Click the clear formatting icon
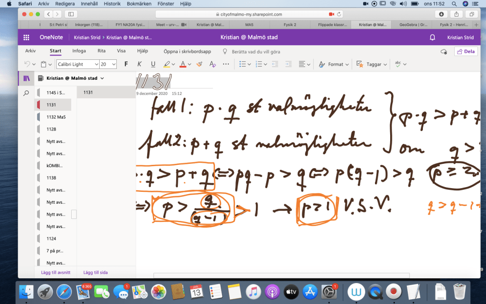Screen dimensions: 486x304 coord(212,64)
